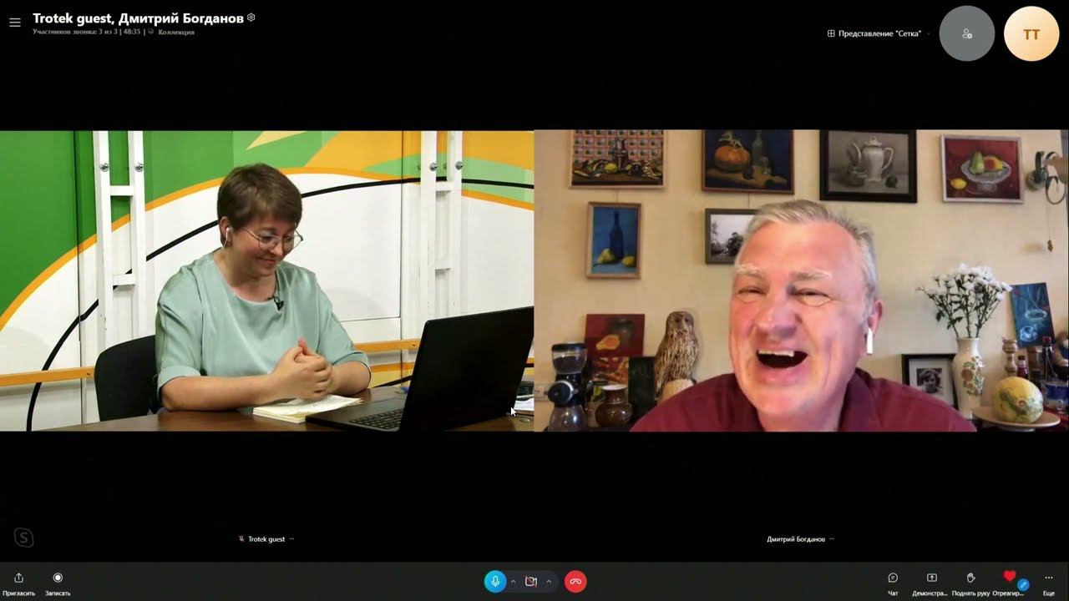1069x601 pixels.
Task: Open the 'Еще' more options menu
Action: click(1049, 583)
